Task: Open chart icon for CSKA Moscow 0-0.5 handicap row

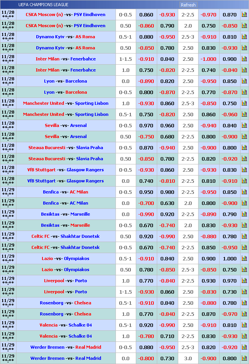Action: click(244, 15)
